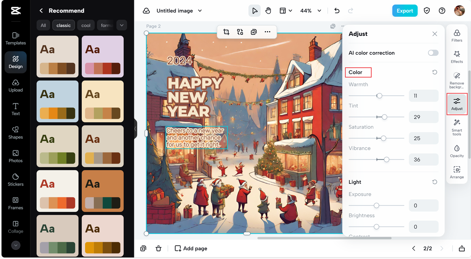Image resolution: width=471 pixels, height=259 pixels.
Task: Select the All style filter
Action: click(x=43, y=25)
